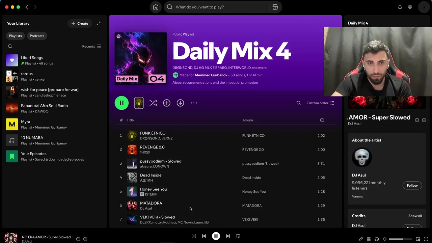Navigate forward with the right arrow
Screen dimensions: 432x243
point(35,7)
